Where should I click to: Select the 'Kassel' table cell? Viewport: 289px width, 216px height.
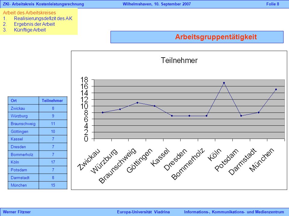[23, 139]
